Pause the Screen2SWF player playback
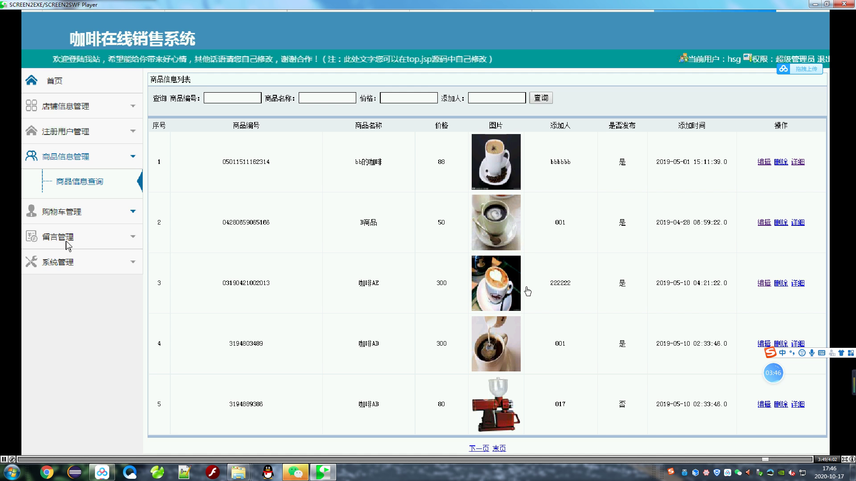 (4, 459)
